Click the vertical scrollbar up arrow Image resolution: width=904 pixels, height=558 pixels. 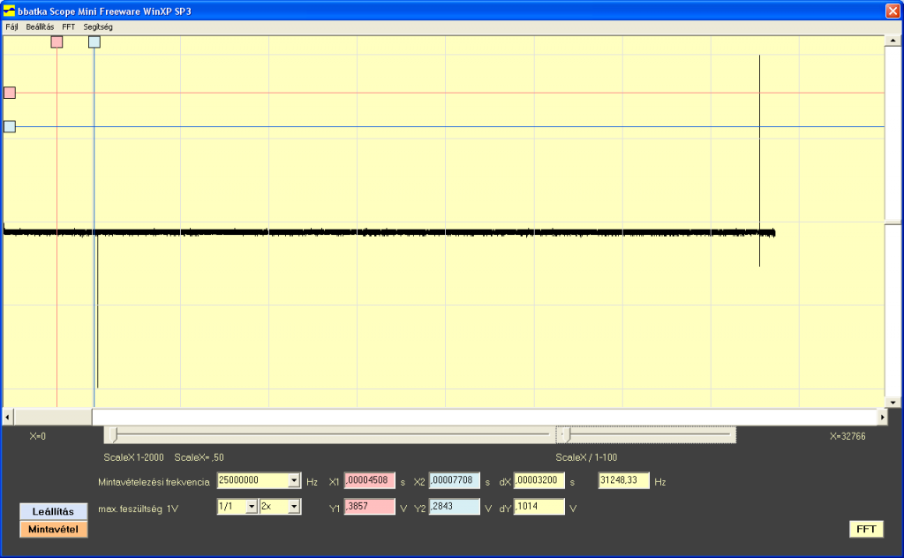(893, 41)
